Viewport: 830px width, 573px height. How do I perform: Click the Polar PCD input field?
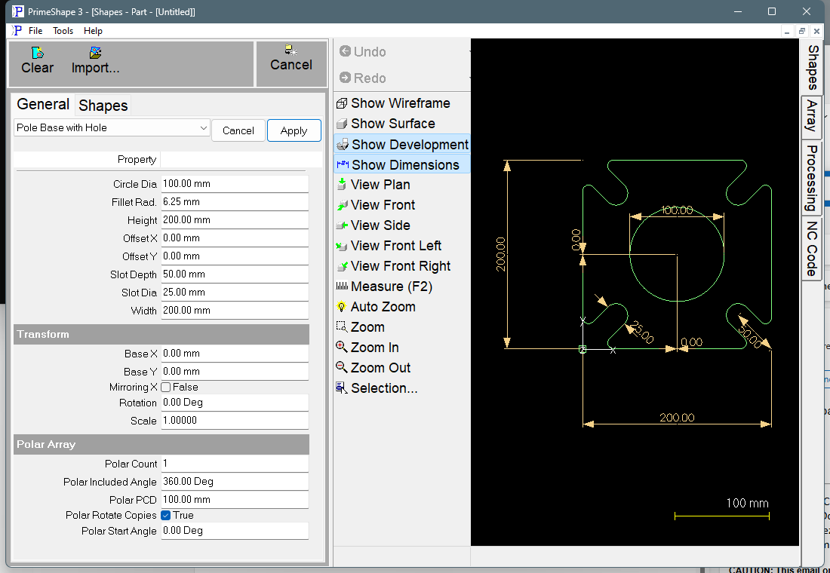click(x=235, y=500)
